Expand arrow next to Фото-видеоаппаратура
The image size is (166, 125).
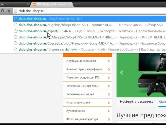point(109,119)
